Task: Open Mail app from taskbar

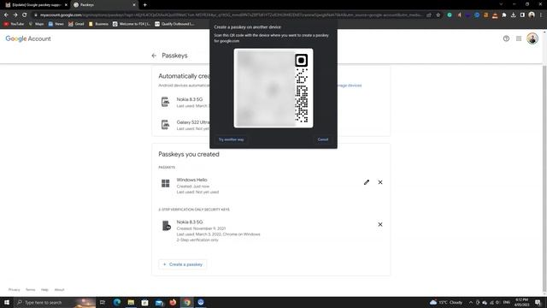Action: coord(159,302)
